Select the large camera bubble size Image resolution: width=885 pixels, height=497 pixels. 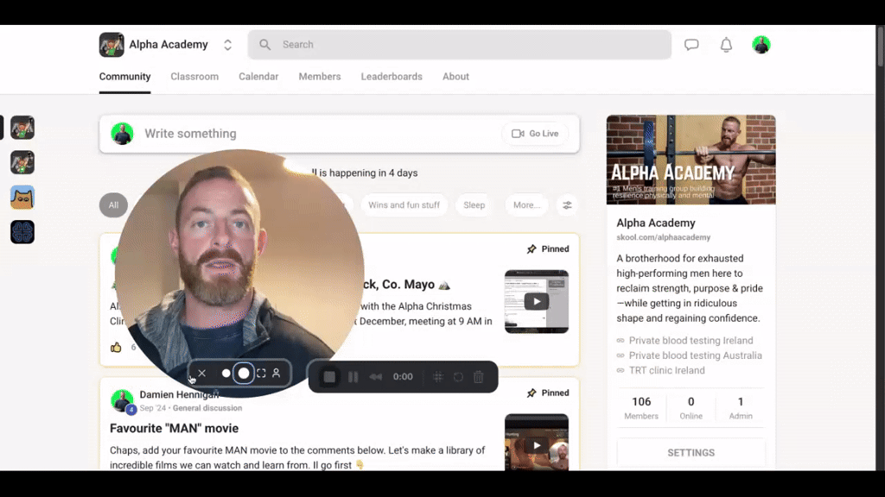(x=243, y=374)
